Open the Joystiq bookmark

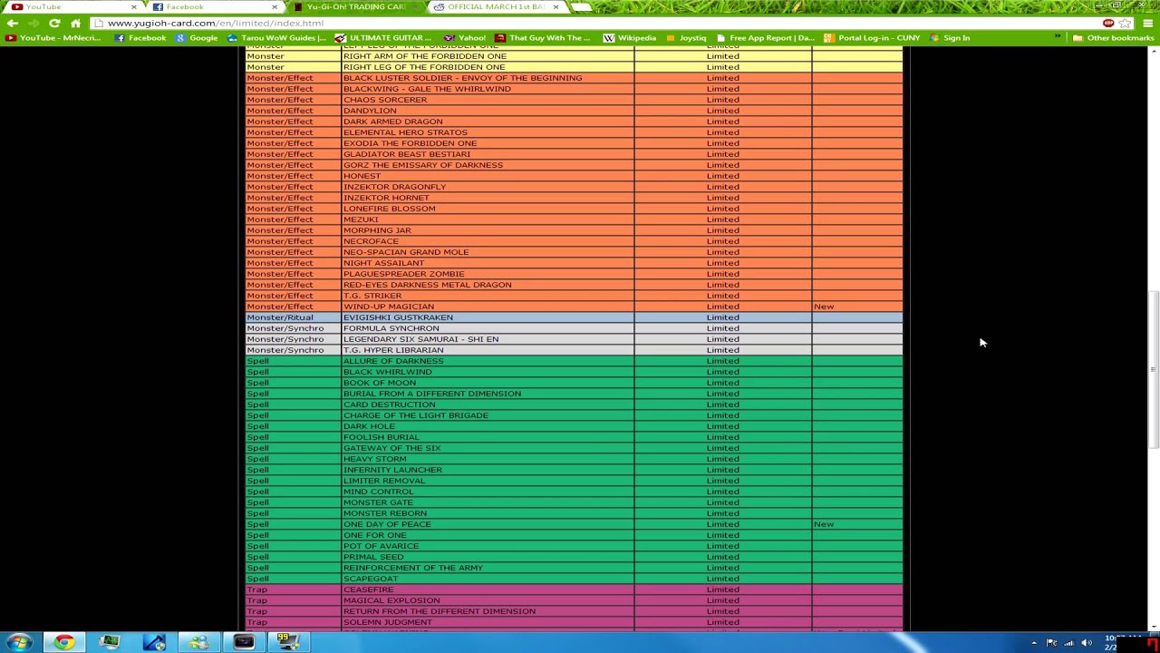686,38
